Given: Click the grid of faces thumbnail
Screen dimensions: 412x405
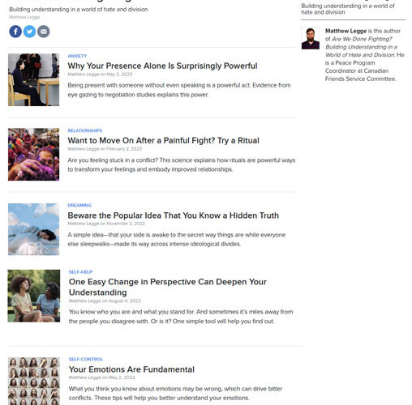Looking at the screenshot, I should pyautogui.click(x=34, y=381).
